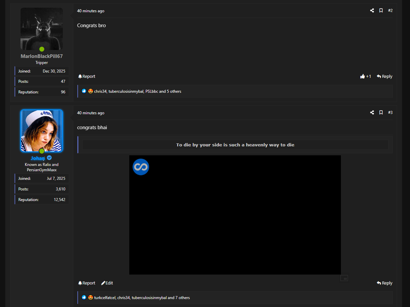Click Johan's verified badge icon

[x=49, y=158]
